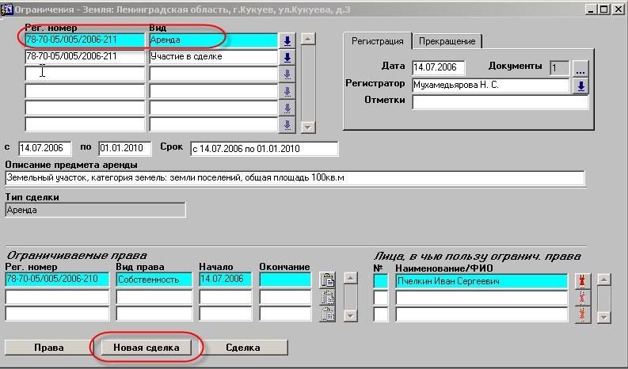Select the Участие в сделке type field
628x369 pixels.
tap(214, 57)
